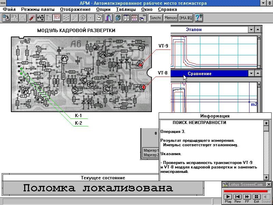Click the red ScreenCam progress bar
The height and width of the screenshot is (205, 273).
click(246, 191)
